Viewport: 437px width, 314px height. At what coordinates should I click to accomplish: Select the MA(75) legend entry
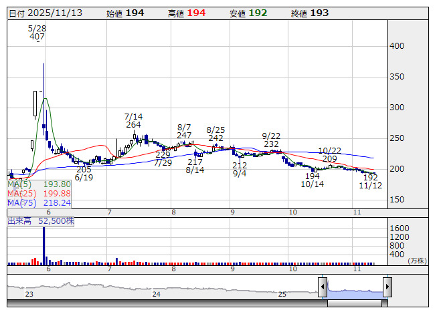click(39, 202)
